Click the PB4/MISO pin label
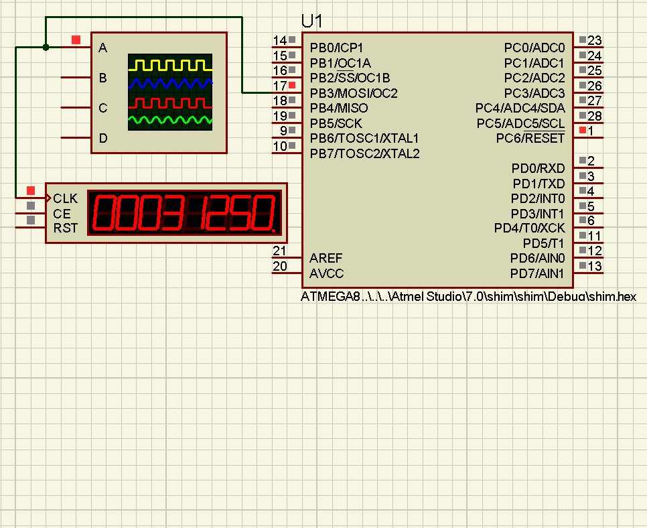 [x=339, y=108]
